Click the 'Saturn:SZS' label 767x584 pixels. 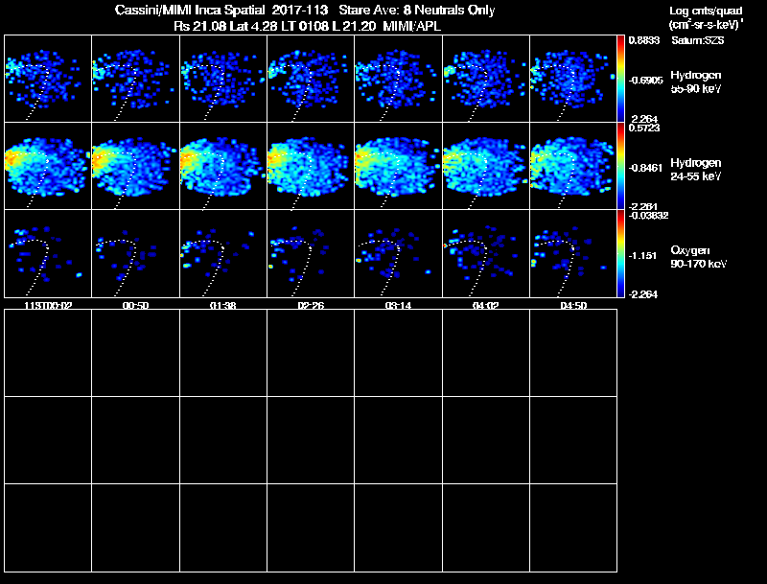click(698, 40)
